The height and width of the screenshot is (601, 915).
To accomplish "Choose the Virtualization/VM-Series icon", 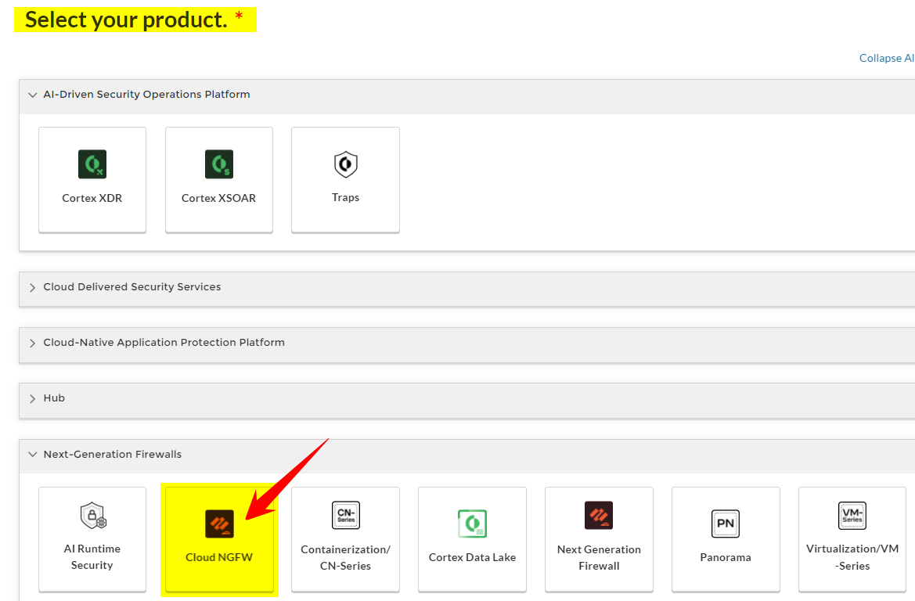I will point(852,516).
